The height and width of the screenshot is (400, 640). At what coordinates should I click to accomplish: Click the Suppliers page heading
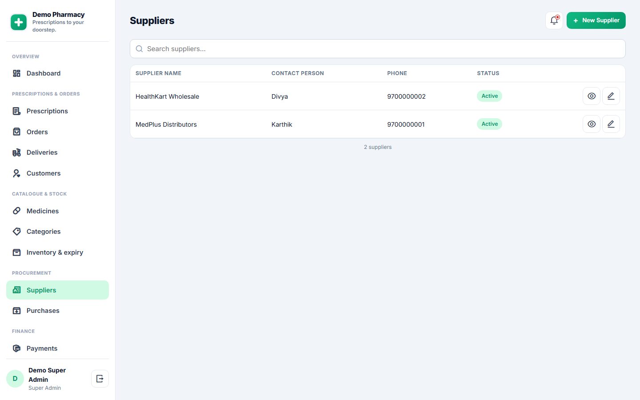click(x=152, y=21)
